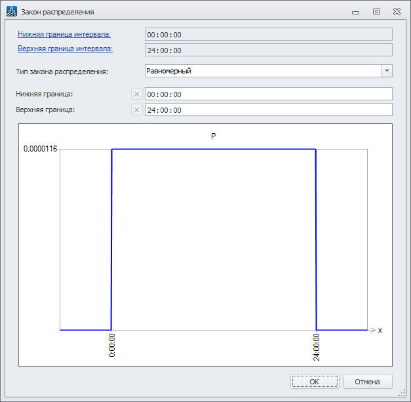Clear the Нижняя граница value with X icon
Screen dimensions: 411x402
pyautogui.click(x=137, y=94)
